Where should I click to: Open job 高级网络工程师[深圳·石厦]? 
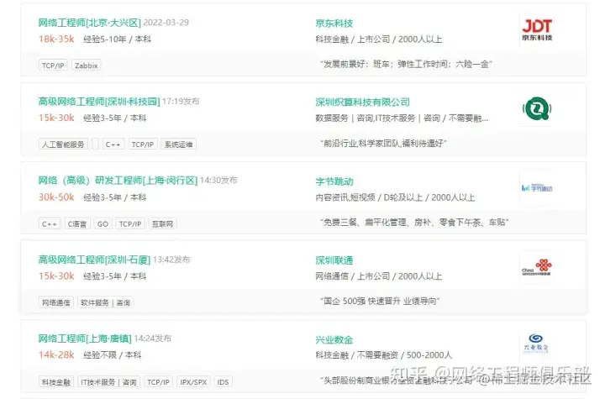coord(94,260)
